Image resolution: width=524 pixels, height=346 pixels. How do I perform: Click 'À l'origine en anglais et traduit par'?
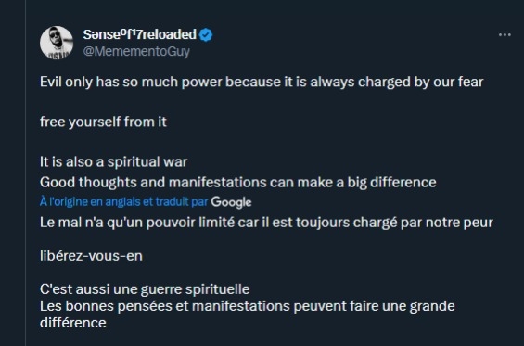point(123,201)
